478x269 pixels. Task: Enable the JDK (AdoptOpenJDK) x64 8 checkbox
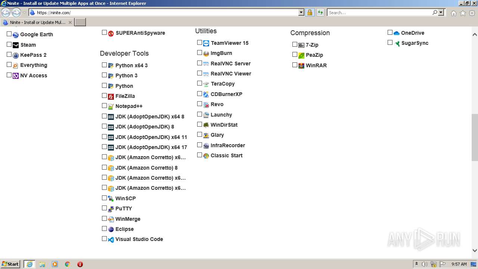(x=105, y=116)
